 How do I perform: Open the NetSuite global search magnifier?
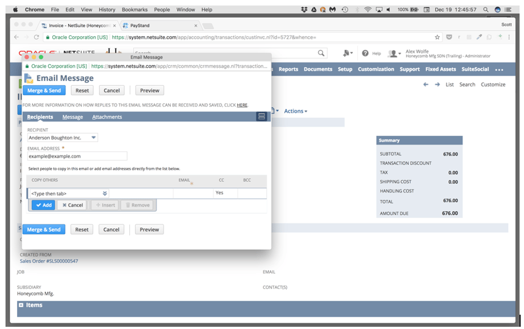point(321,52)
